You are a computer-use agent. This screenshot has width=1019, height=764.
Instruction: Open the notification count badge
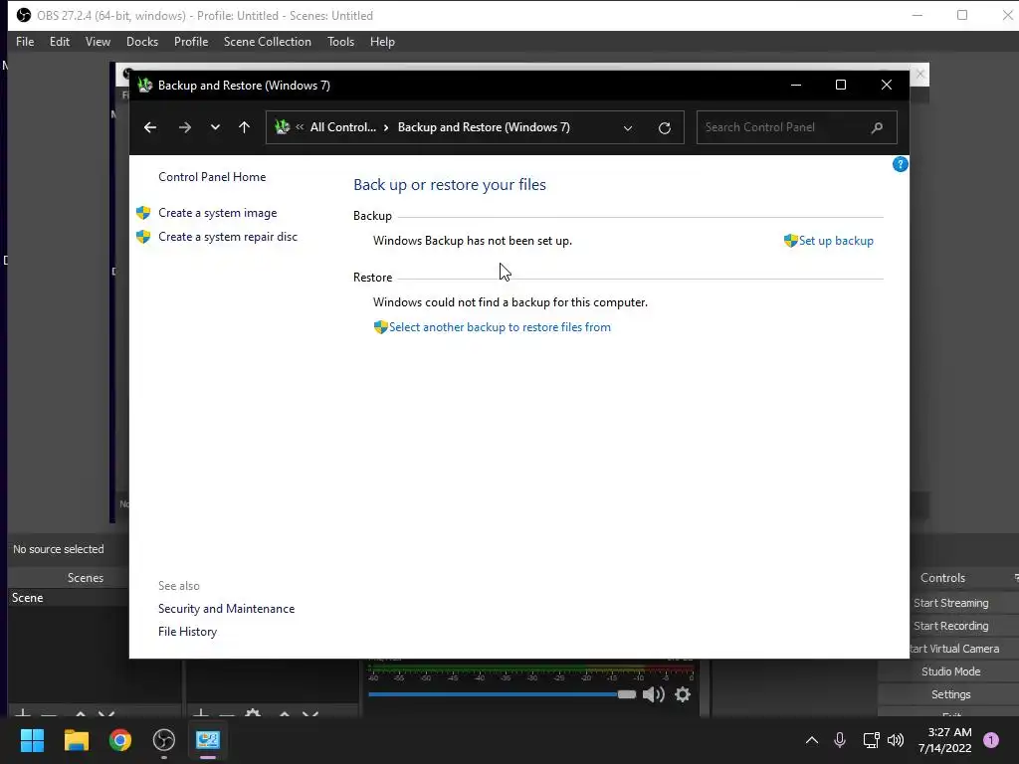pos(991,740)
